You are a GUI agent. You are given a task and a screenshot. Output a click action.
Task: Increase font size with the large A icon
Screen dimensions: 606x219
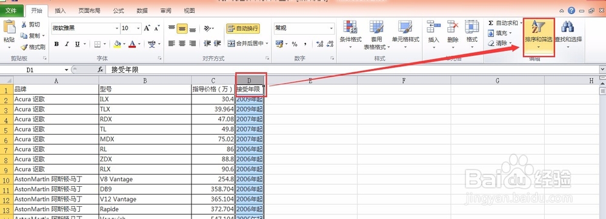pos(147,29)
